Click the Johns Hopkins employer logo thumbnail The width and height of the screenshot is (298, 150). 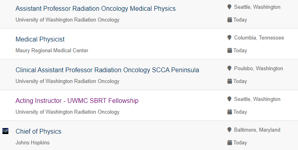(5, 131)
